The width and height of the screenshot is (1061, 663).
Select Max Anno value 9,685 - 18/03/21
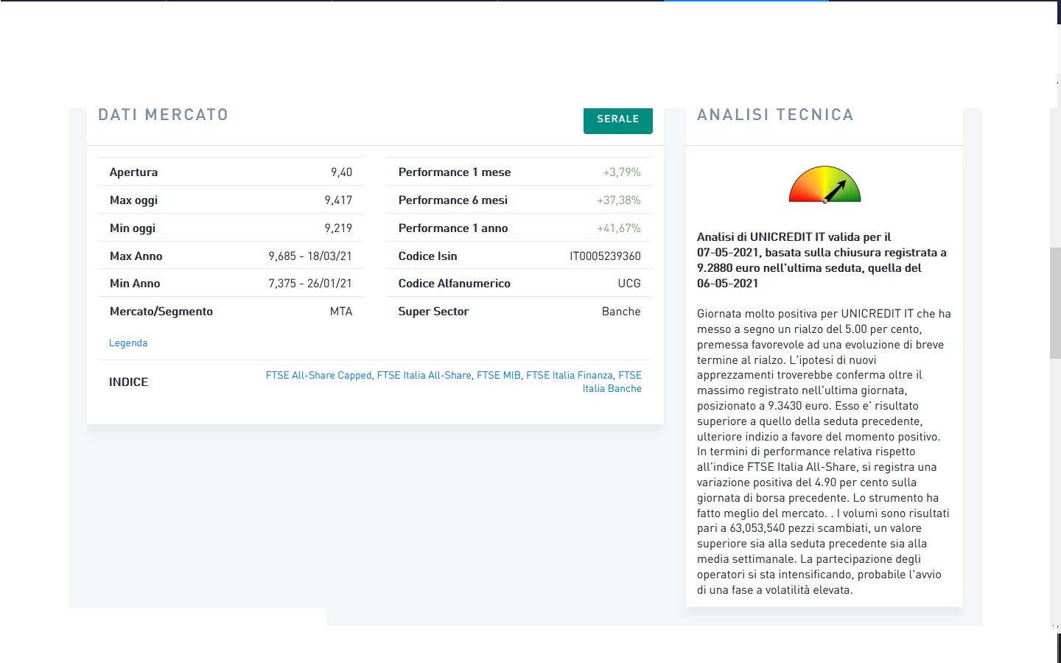[x=310, y=256]
